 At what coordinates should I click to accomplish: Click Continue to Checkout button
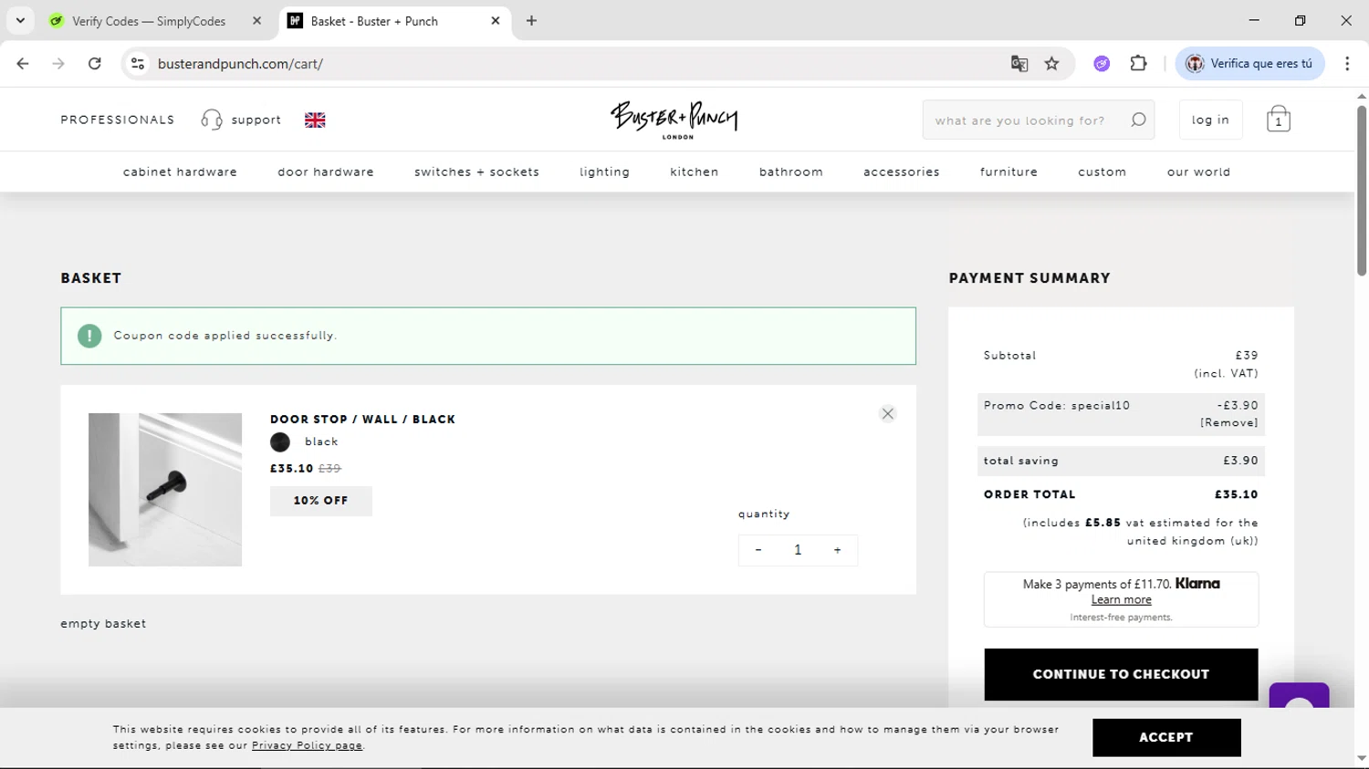click(x=1121, y=674)
